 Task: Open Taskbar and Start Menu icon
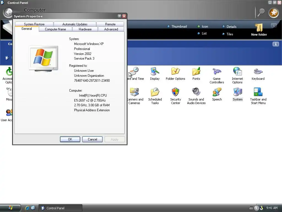pyautogui.click(x=258, y=96)
